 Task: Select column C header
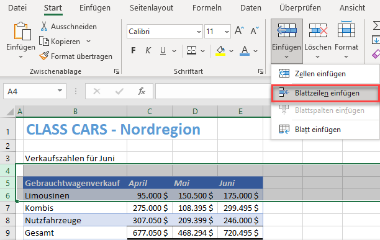[x=150, y=112]
